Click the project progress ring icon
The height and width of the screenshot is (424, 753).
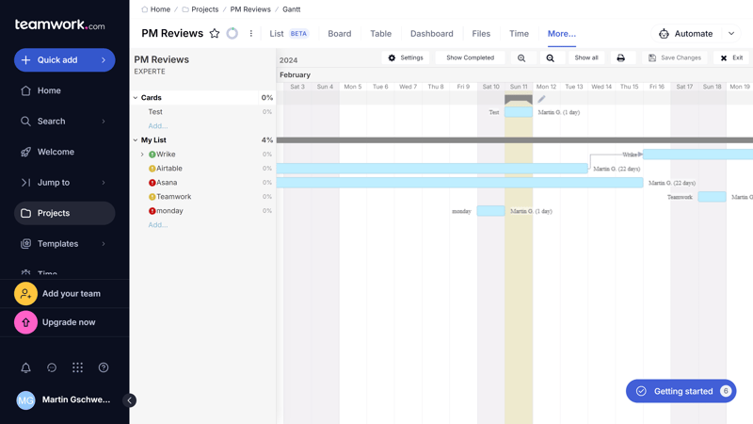point(232,34)
